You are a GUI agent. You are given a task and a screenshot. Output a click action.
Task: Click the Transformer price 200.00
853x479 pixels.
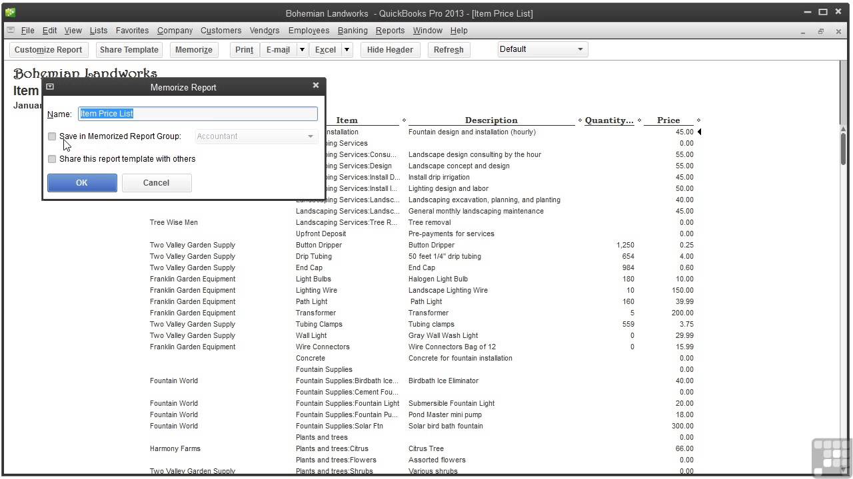682,313
